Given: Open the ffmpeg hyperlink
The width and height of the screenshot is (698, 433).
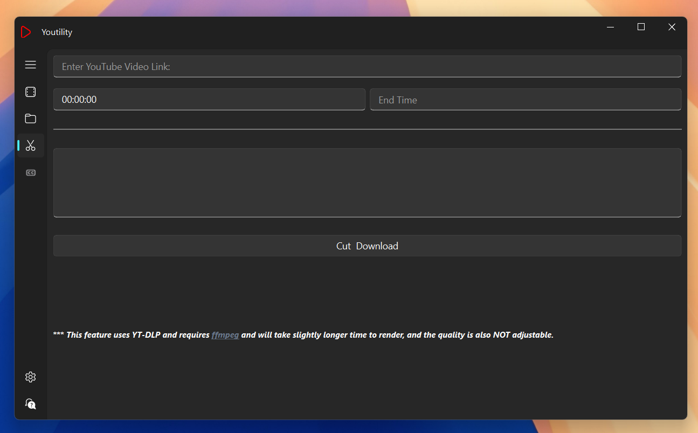Looking at the screenshot, I should coord(225,335).
